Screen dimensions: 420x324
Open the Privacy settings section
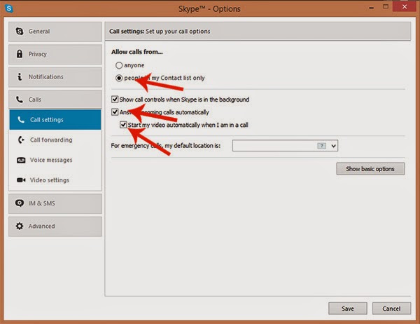click(55, 54)
